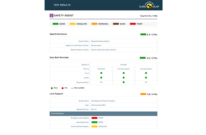
Task: Click the brown WEAK legend swatch
Action: pyautogui.click(x=116, y=24)
